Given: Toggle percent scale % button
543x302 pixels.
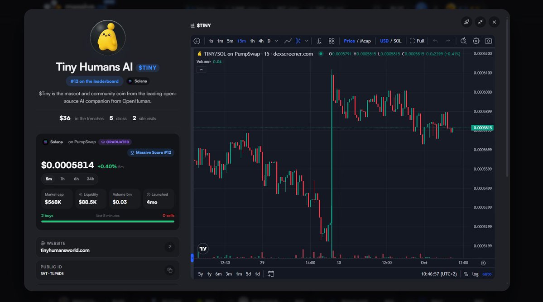Looking at the screenshot, I should pos(466,274).
